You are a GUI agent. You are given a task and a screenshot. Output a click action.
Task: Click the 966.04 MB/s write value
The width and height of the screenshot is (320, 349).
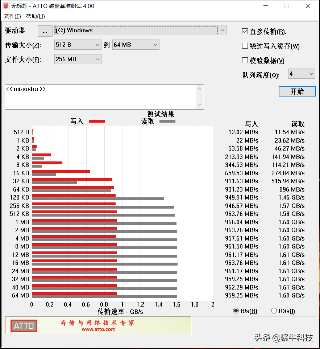tap(241, 222)
